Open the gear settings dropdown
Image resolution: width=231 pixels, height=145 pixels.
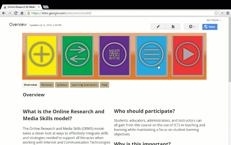[191, 27]
